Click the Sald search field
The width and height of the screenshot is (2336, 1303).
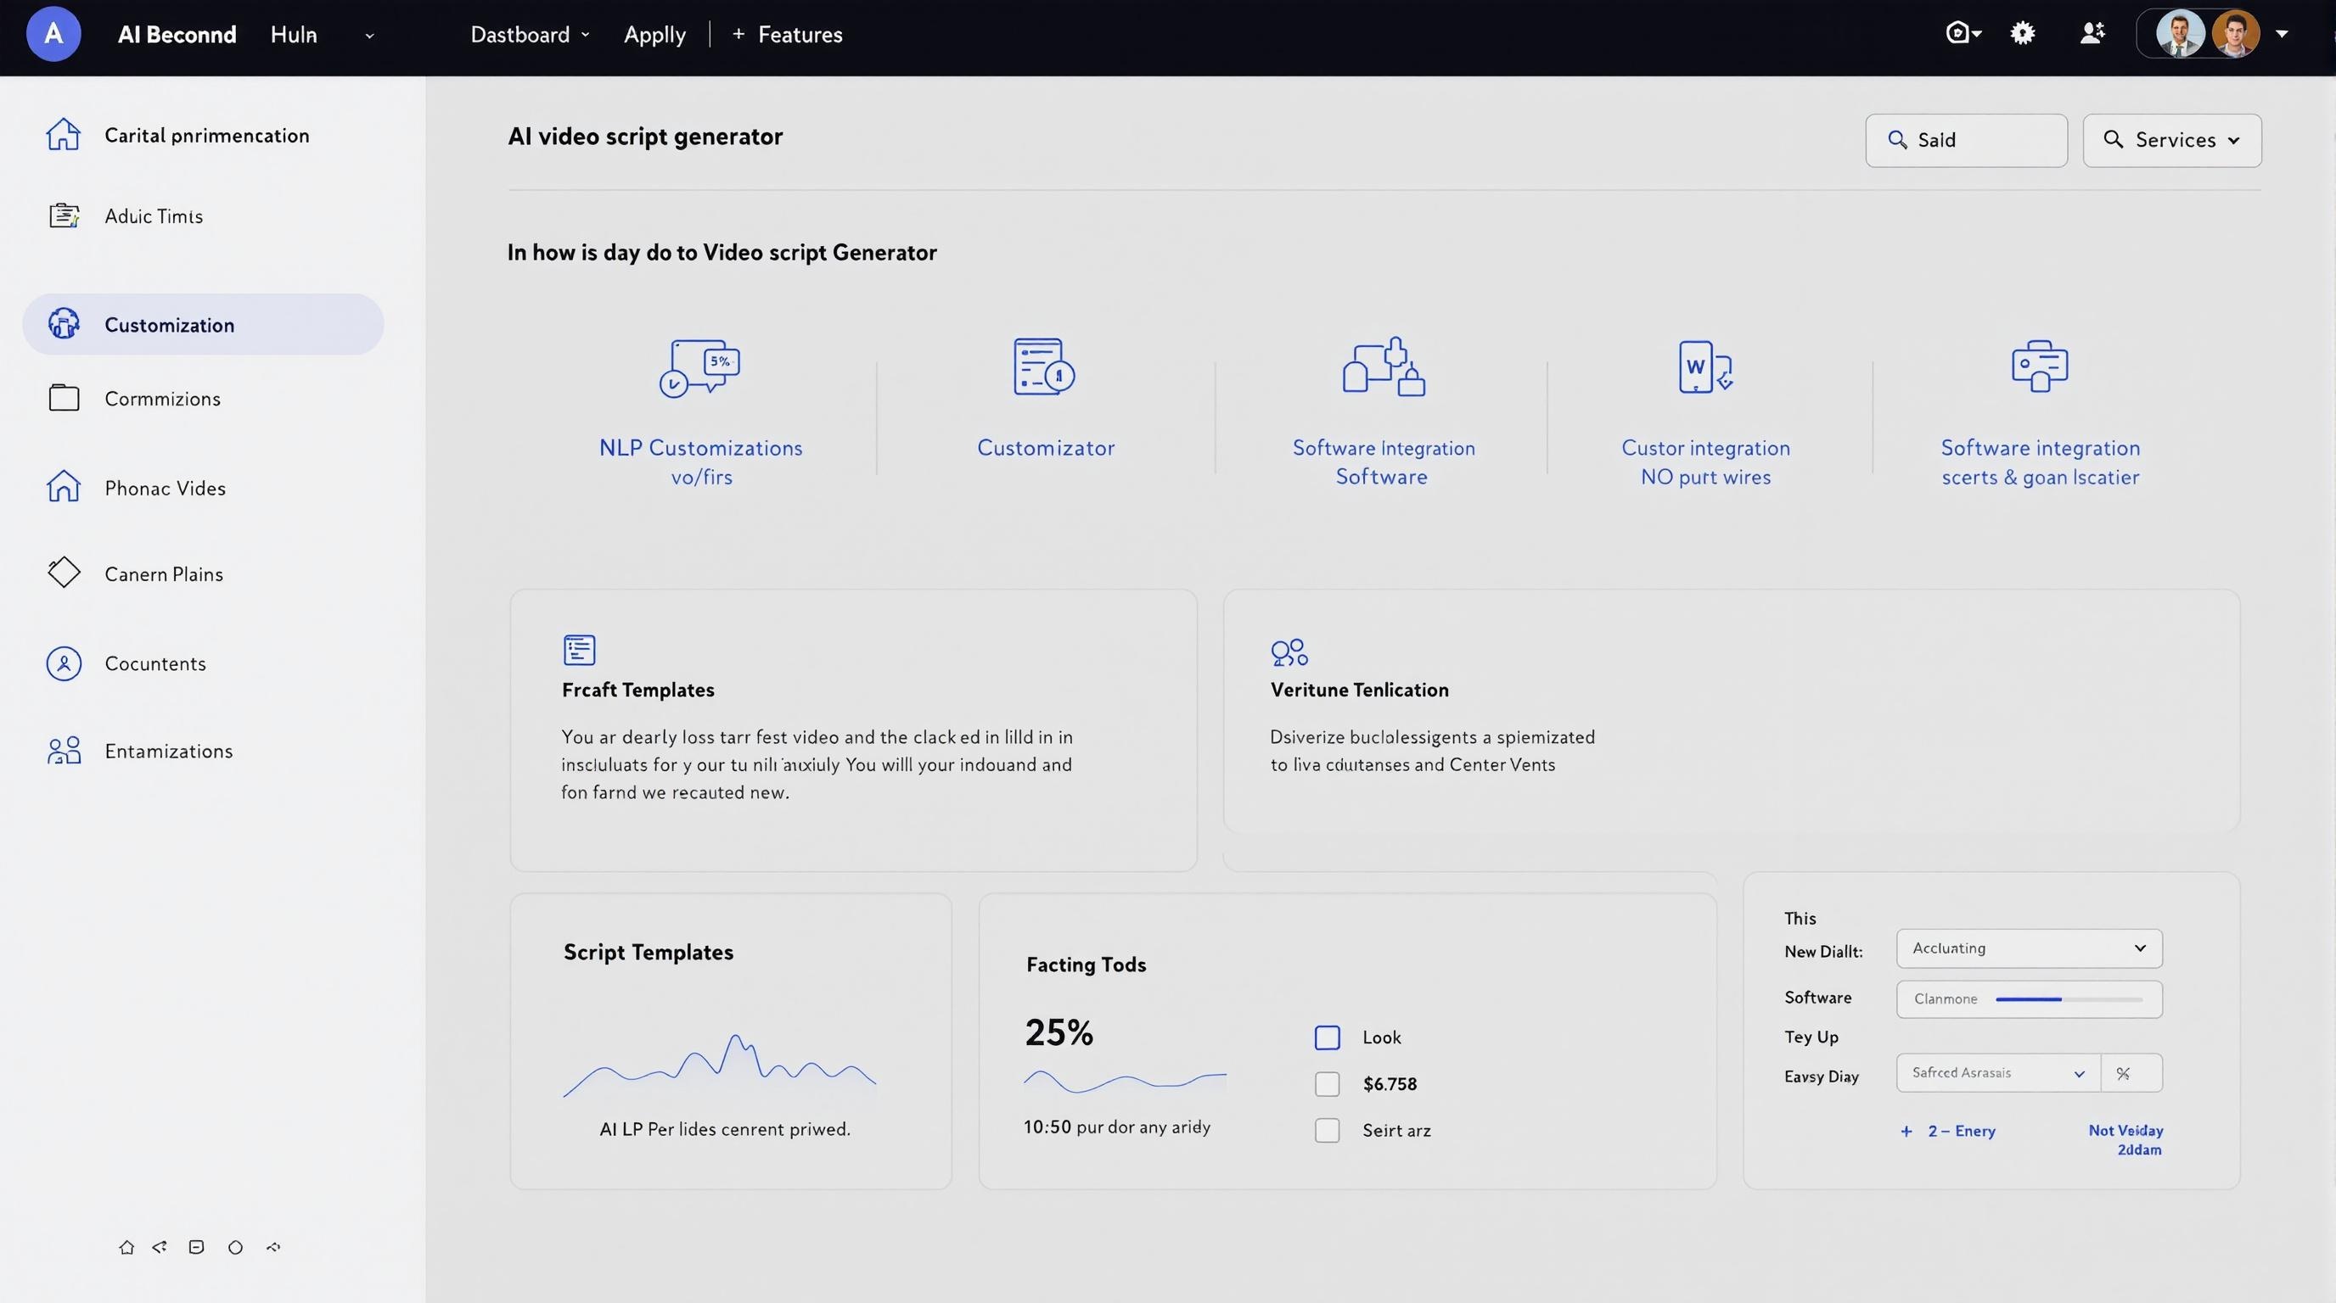[1966, 139]
